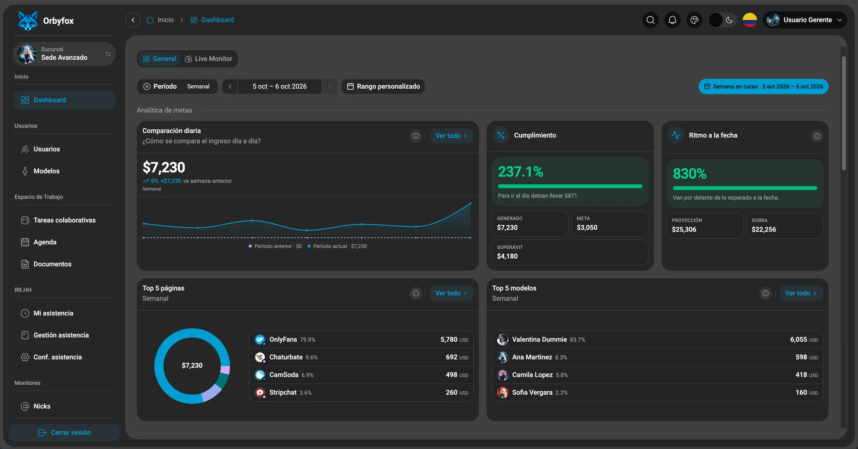Switch branch with Sede Avanzado selector

(x=64, y=54)
